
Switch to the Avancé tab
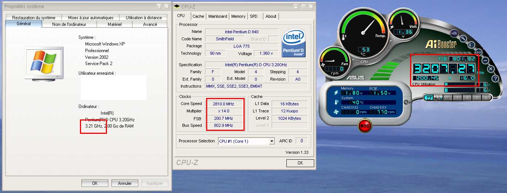pyautogui.click(x=150, y=24)
